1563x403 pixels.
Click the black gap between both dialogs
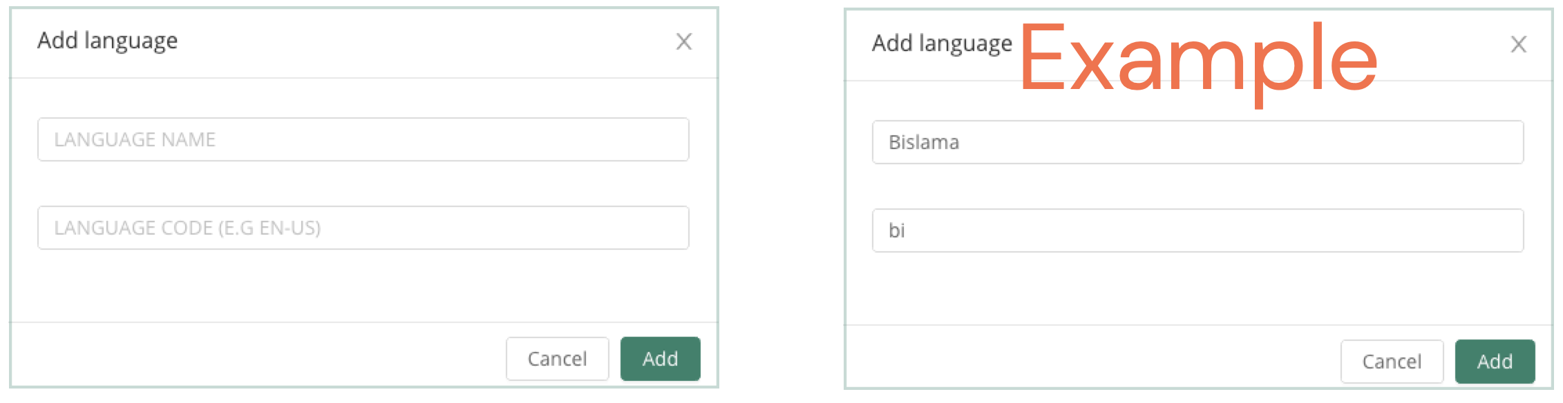click(781, 200)
